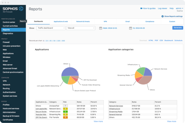Download the report as PDF
Screen dimensions: 185x123
pos(157,41)
